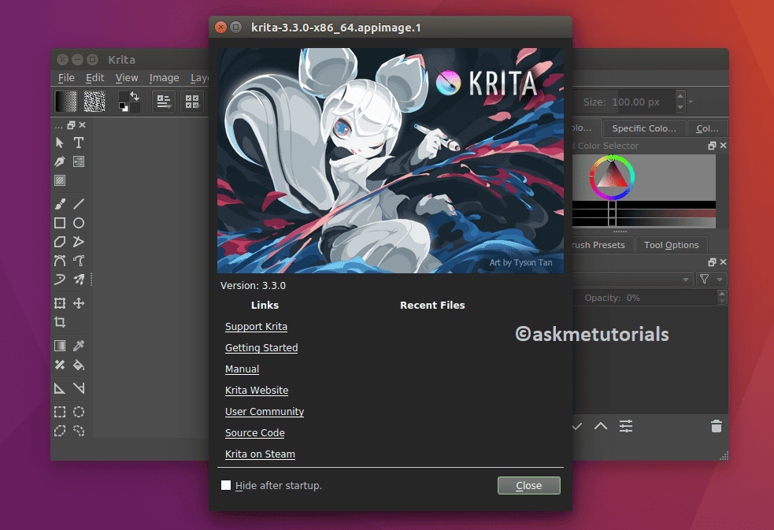Screen dimensions: 774x530
Task: Select the Dynamic brush tool
Action: click(60, 280)
